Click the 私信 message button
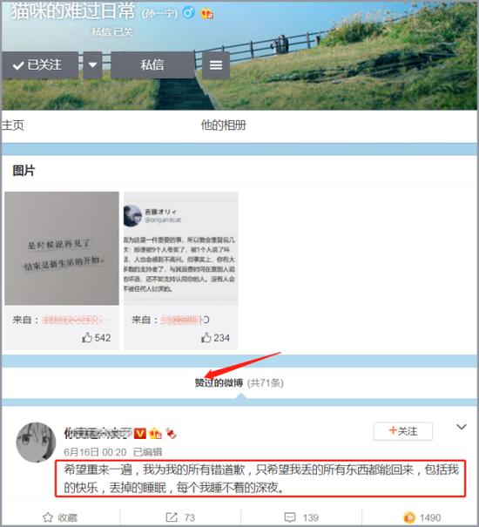The image size is (479, 527). click(152, 64)
